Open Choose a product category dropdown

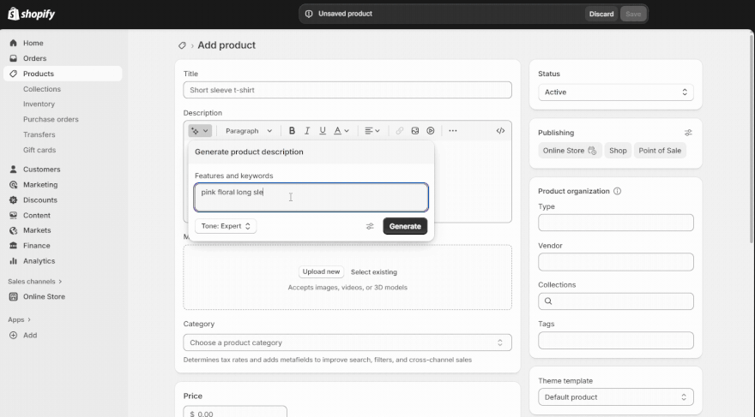click(347, 343)
